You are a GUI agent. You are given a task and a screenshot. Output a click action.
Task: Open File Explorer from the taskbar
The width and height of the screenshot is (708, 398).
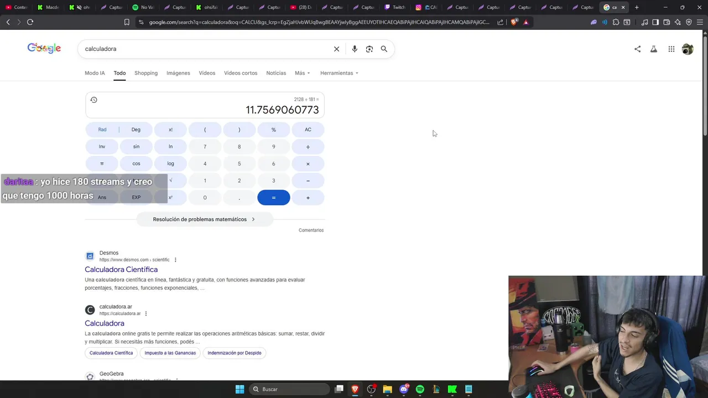[x=387, y=389]
